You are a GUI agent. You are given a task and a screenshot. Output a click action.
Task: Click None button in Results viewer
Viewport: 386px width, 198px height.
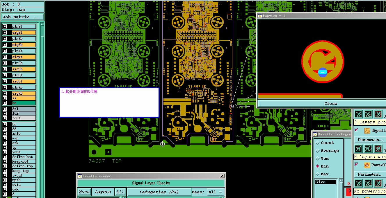pos(84,192)
